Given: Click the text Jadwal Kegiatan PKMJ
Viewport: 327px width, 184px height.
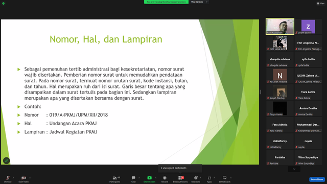Looking at the screenshot, I should (x=73, y=132).
